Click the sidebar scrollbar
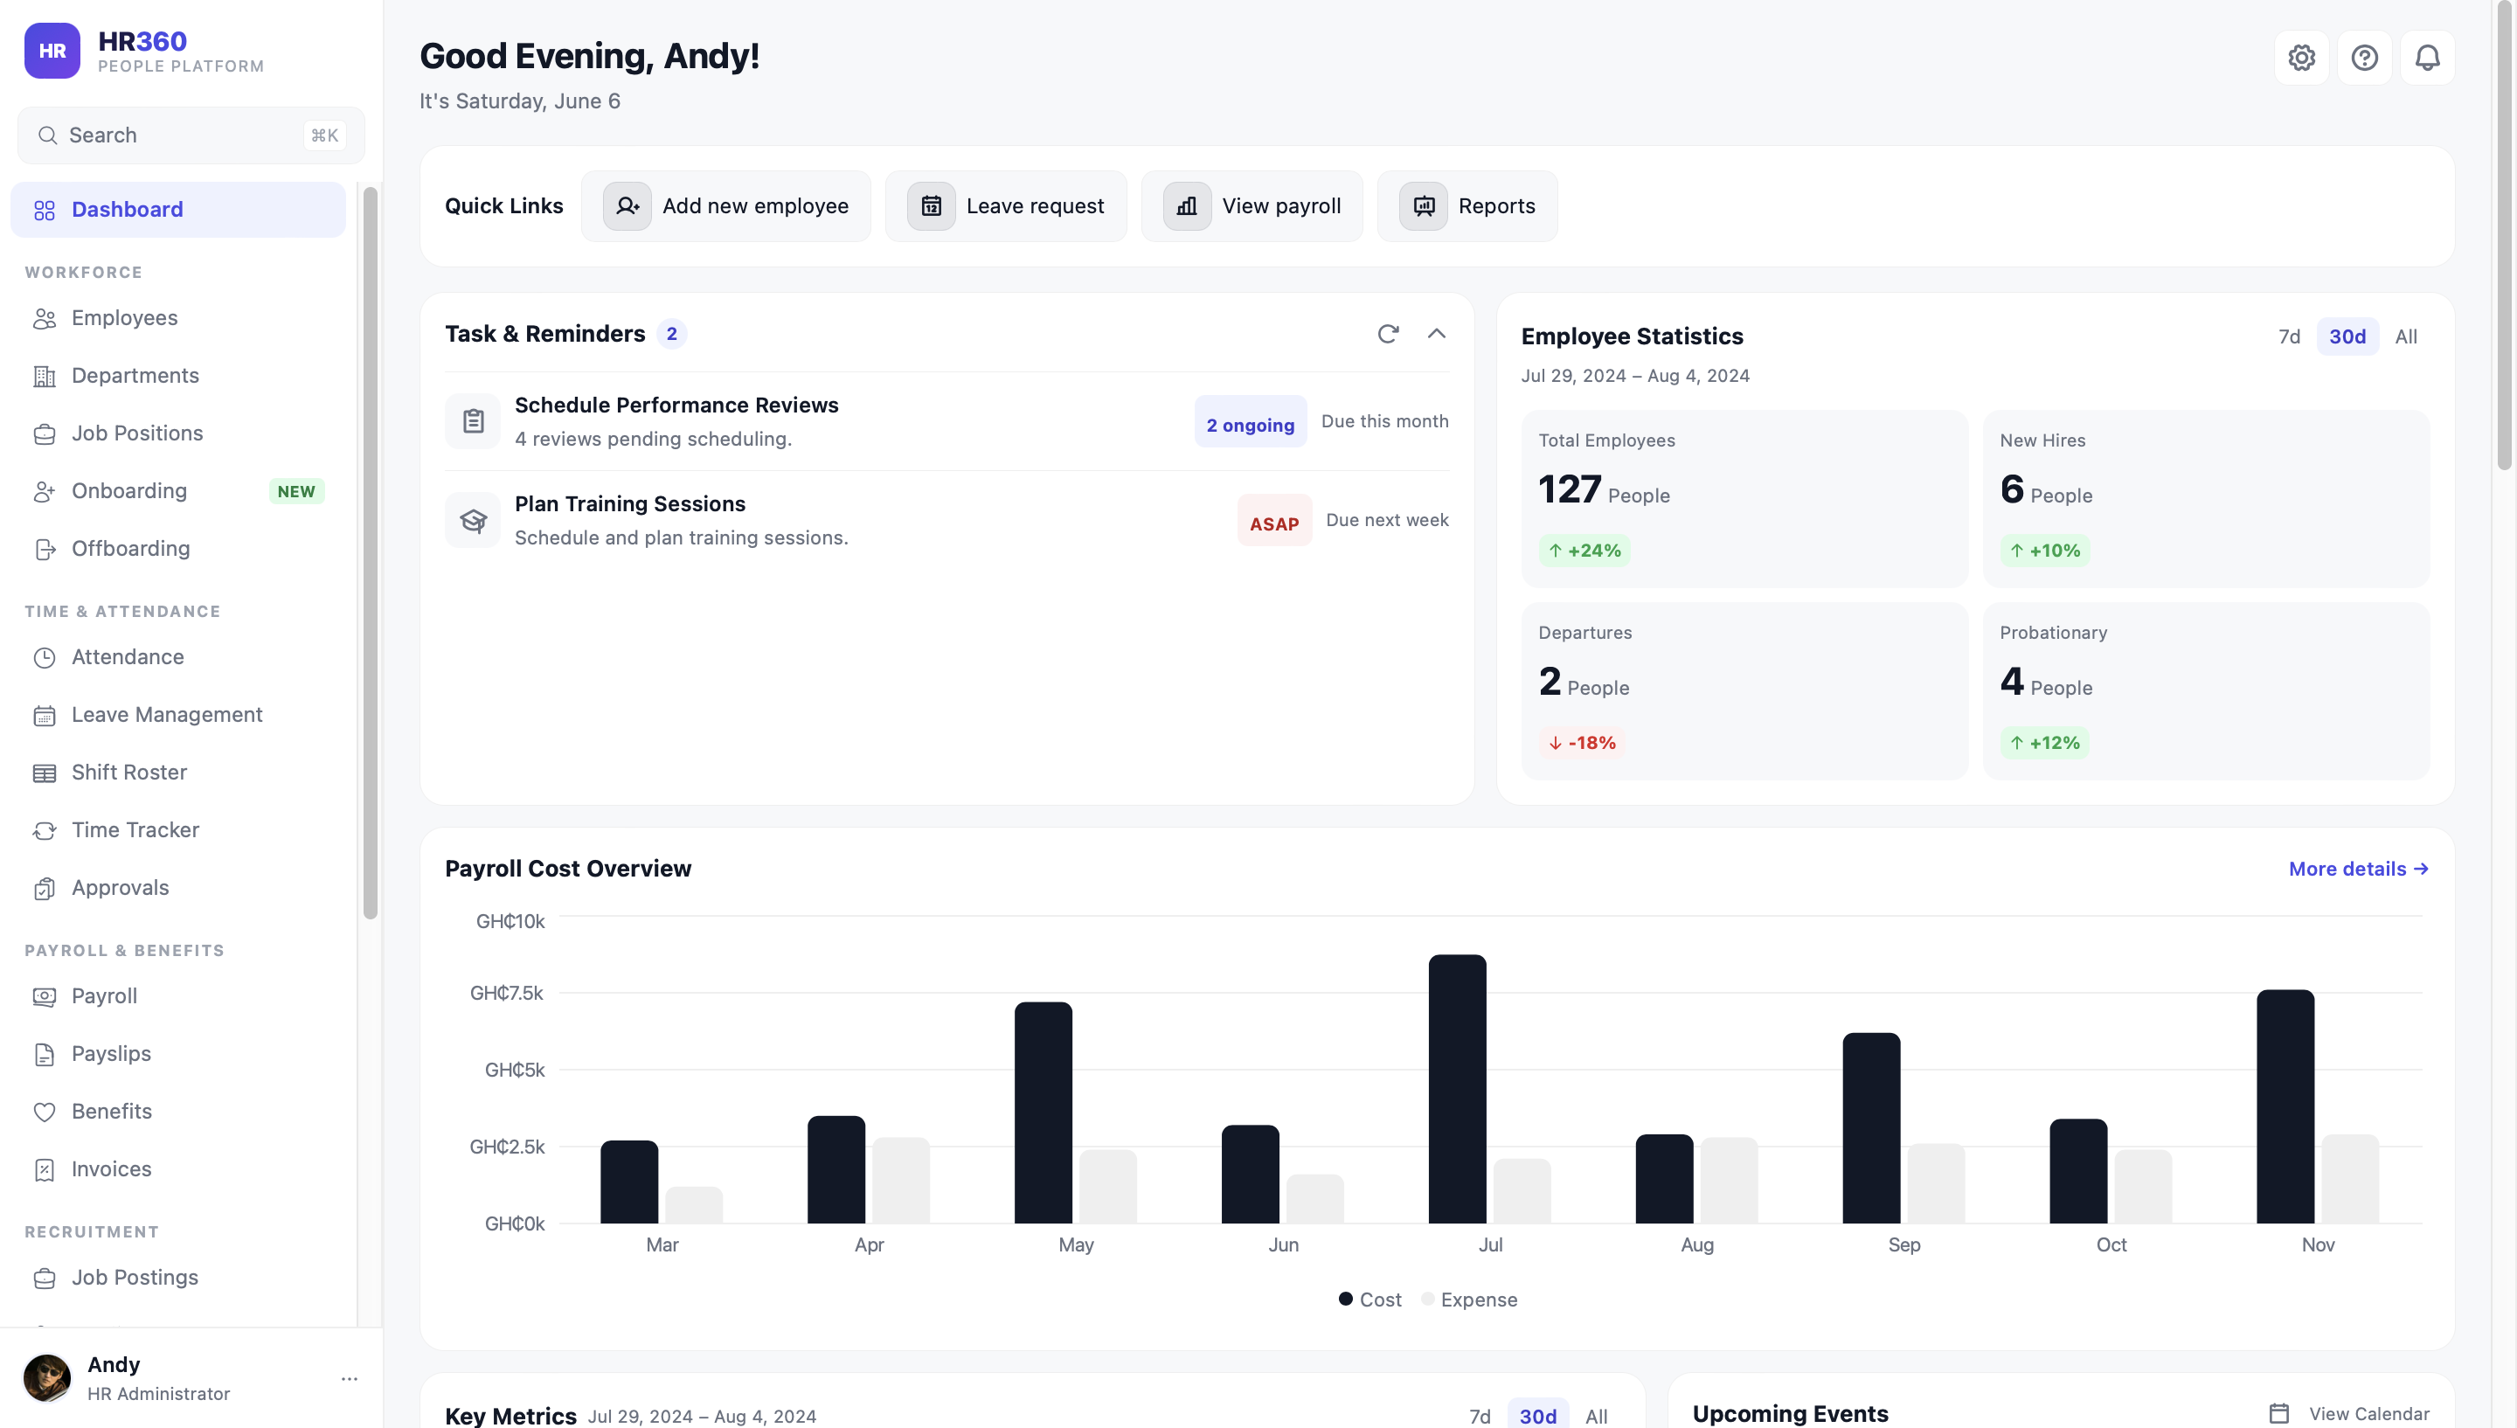The image size is (2517, 1428). (371, 553)
